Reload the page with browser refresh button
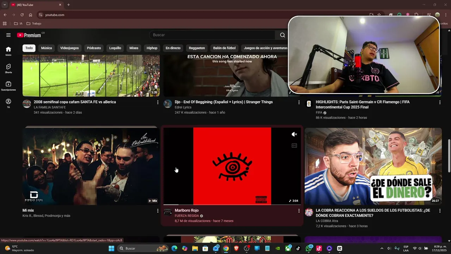The height and width of the screenshot is (254, 451). [x=22, y=15]
